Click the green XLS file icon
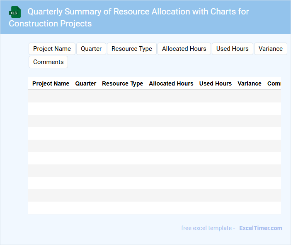Image resolution: width=291 pixels, height=245 pixels. coord(15,12)
